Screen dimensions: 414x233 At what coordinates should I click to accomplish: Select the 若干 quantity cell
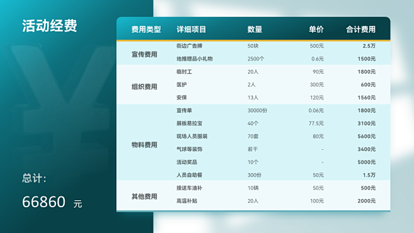(252, 149)
